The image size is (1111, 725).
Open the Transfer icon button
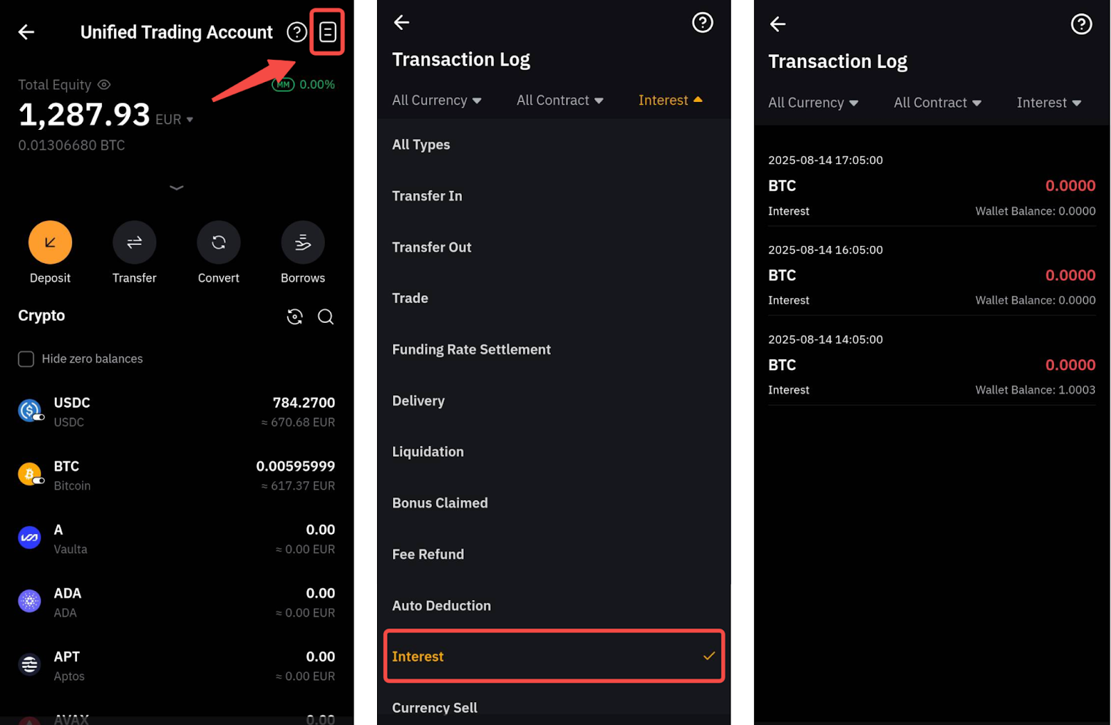(134, 242)
